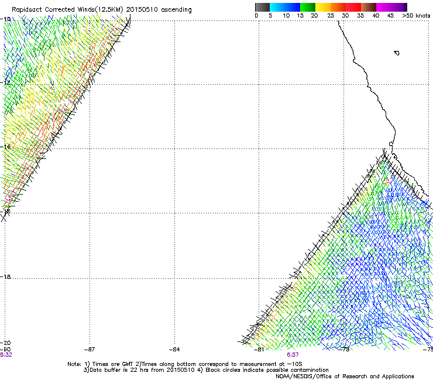
Task: Select the orange 25-30 knots legend swatch
Action: (x=338, y=7)
